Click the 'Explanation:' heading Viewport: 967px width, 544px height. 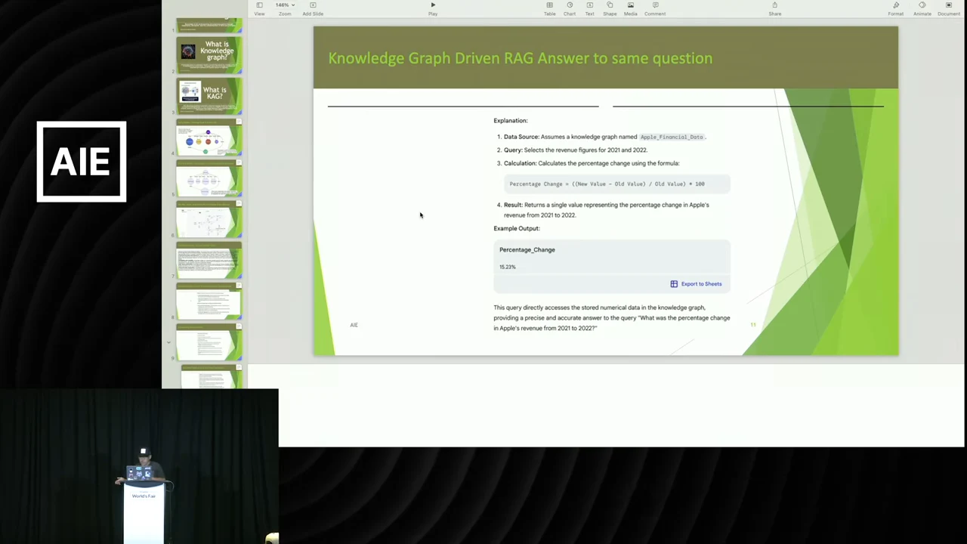511,120
